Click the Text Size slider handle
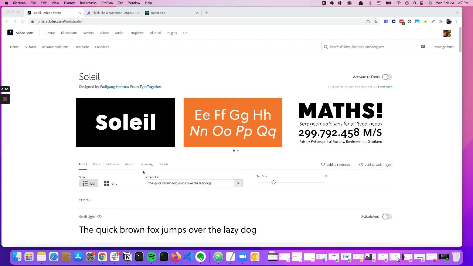The image size is (473, 266). point(273,183)
